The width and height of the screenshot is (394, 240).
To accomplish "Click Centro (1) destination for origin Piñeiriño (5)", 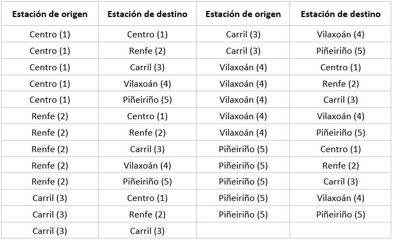I will click(x=341, y=149).
